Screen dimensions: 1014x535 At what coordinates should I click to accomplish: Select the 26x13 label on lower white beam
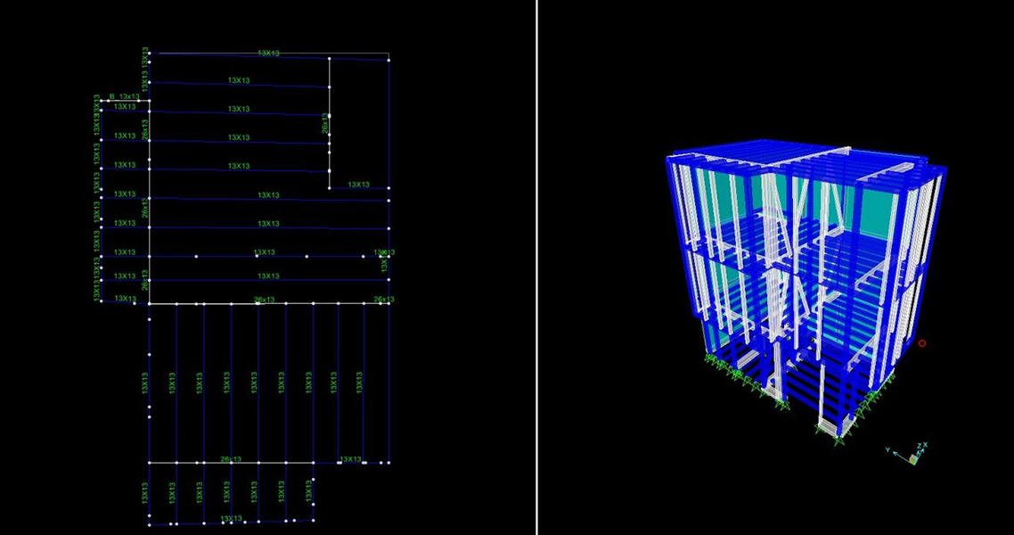pyautogui.click(x=230, y=459)
